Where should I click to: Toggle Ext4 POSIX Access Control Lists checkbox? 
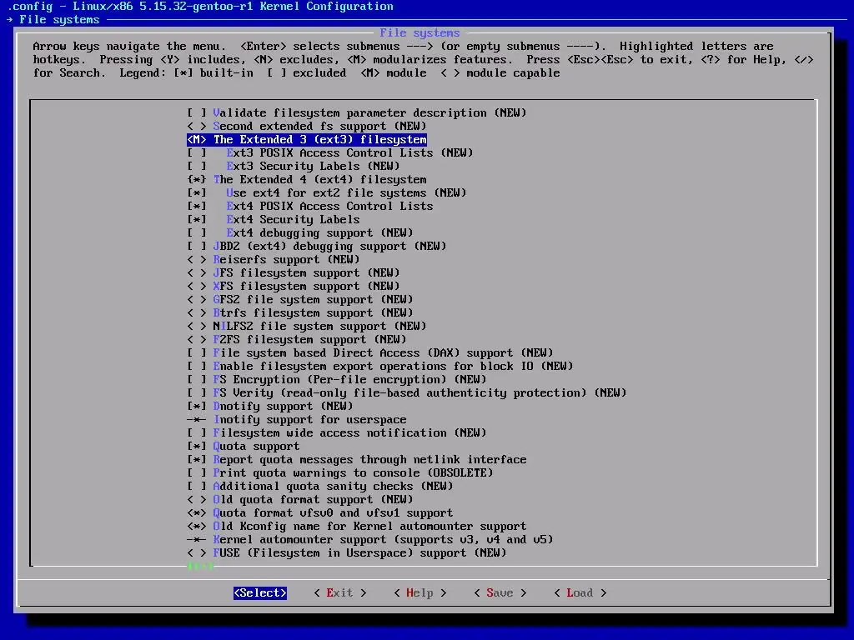pos(197,207)
